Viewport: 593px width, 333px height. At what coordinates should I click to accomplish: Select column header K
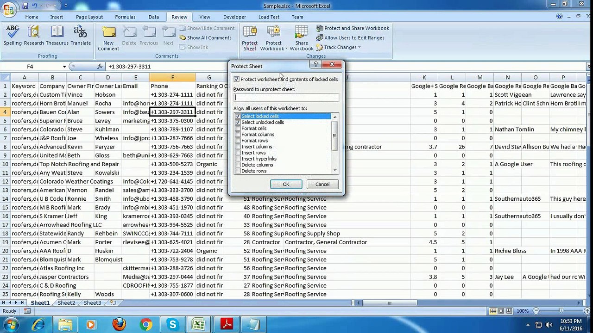pos(424,78)
